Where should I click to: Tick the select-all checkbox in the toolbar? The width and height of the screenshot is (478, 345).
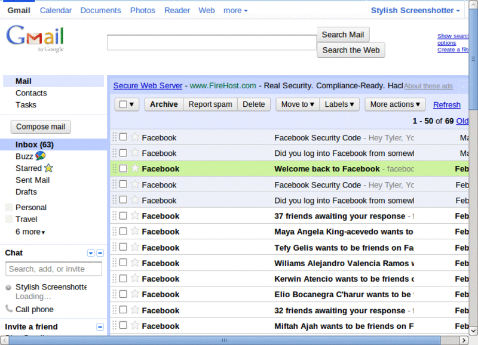(x=123, y=104)
